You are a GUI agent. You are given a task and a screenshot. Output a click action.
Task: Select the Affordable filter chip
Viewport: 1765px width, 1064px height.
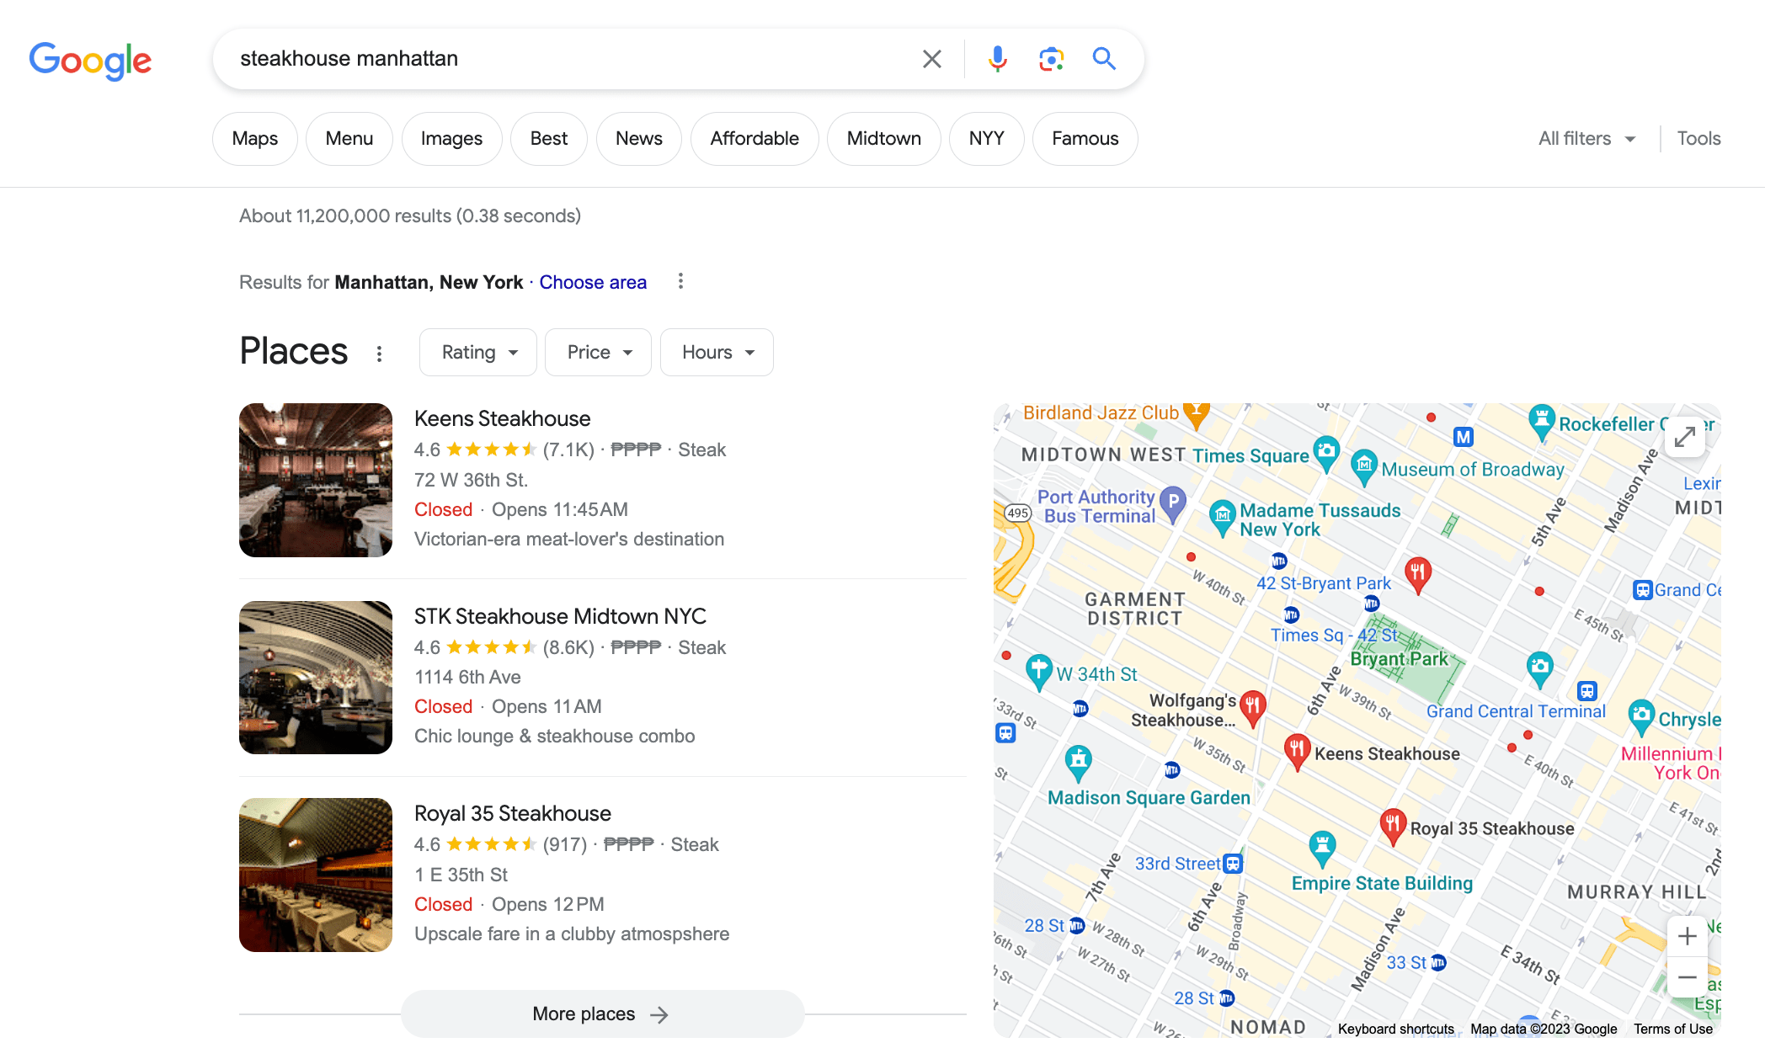pyautogui.click(x=755, y=139)
